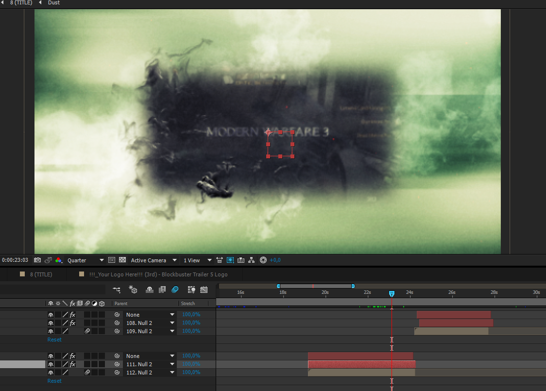Toggle the shy switch on 111. Null 2 row
Image resolution: width=546 pixels, height=391 pixels.
pos(51,364)
